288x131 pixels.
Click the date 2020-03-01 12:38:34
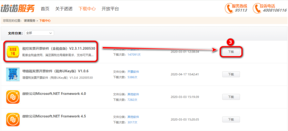[185, 52]
